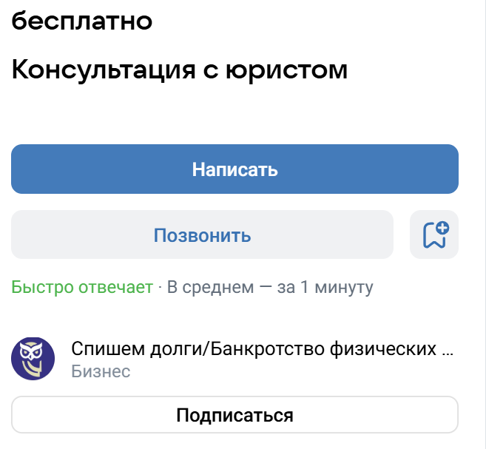Click the green Быстро отвечает text
Screen dimensions: 486x449
coord(81,287)
